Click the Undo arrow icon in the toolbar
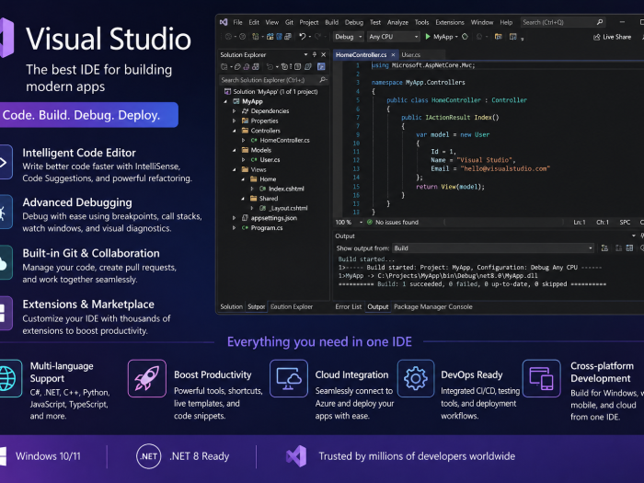Screen dimensions: 644x483 click(303, 37)
